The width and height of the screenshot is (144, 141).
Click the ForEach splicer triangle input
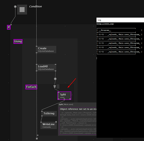pyautogui.click(x=55, y=87)
